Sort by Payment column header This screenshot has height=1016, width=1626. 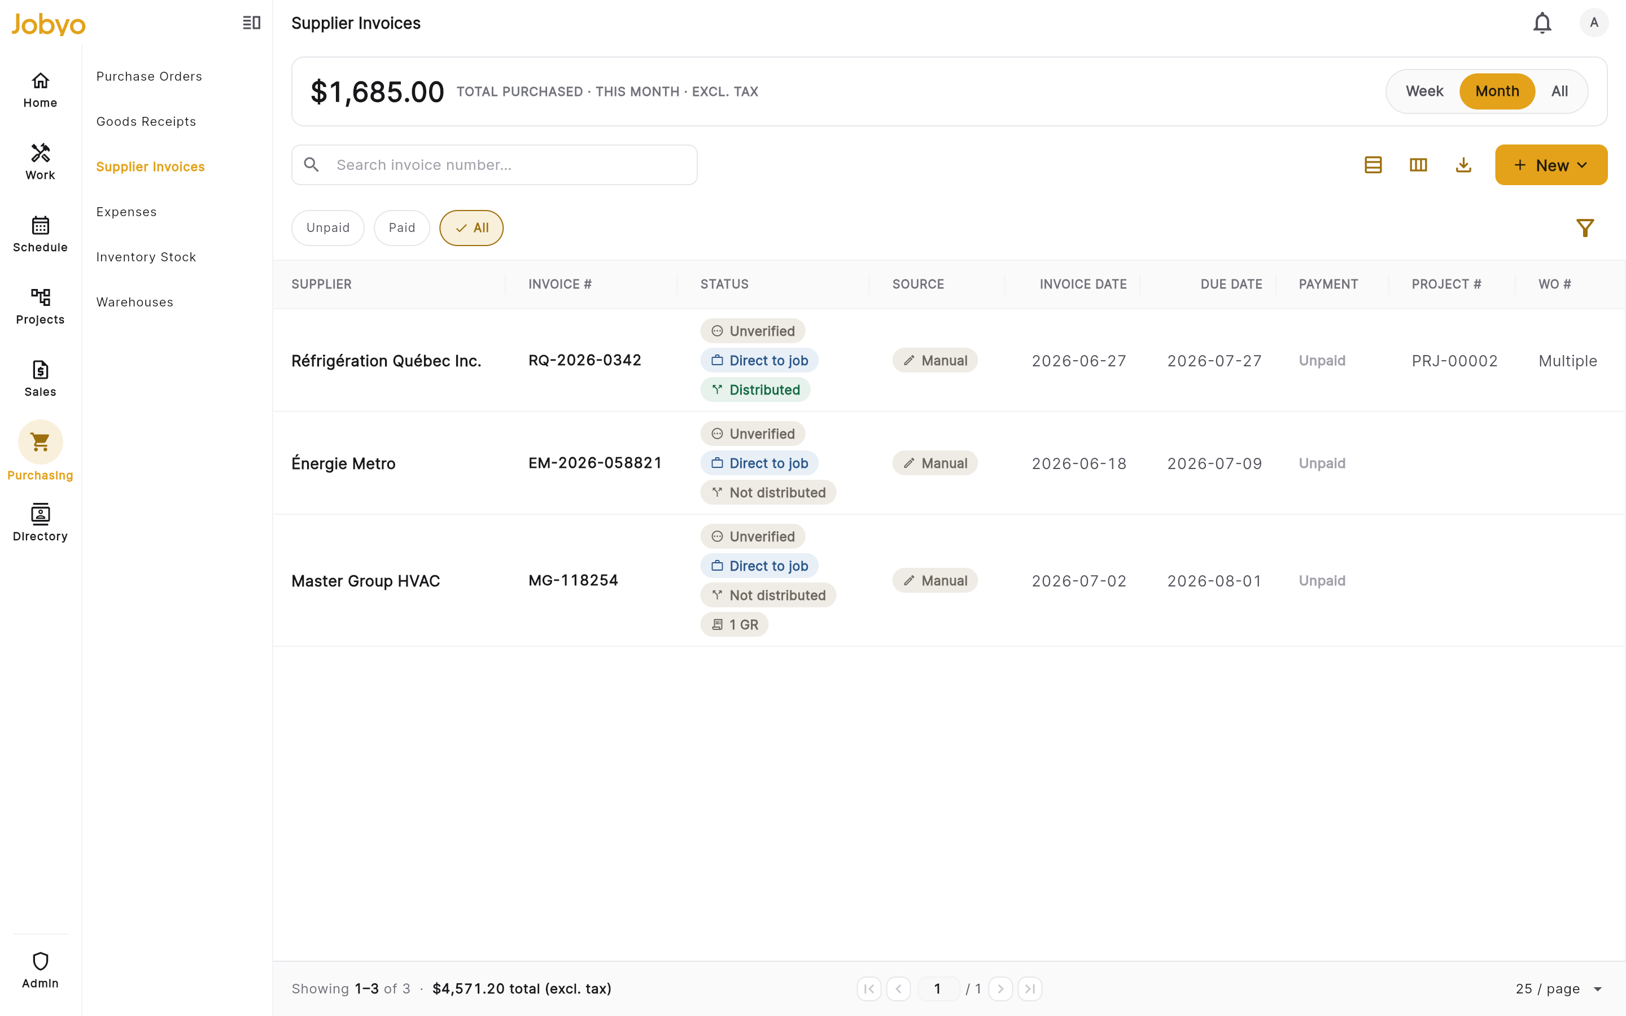[1328, 284]
